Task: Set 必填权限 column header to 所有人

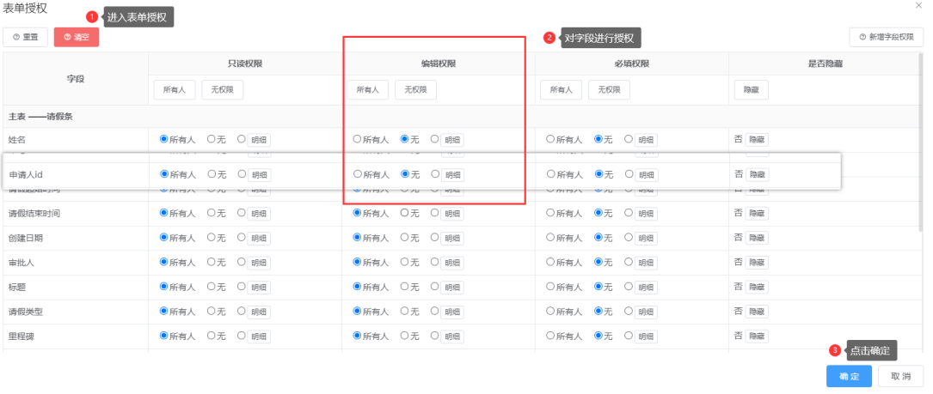Action: tap(562, 90)
